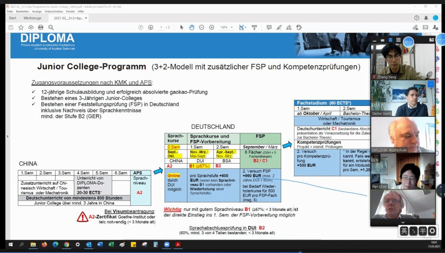Viewport: 445px width, 253px height.
Task: Bookmark the document with the star icon
Action: click(x=21, y=27)
